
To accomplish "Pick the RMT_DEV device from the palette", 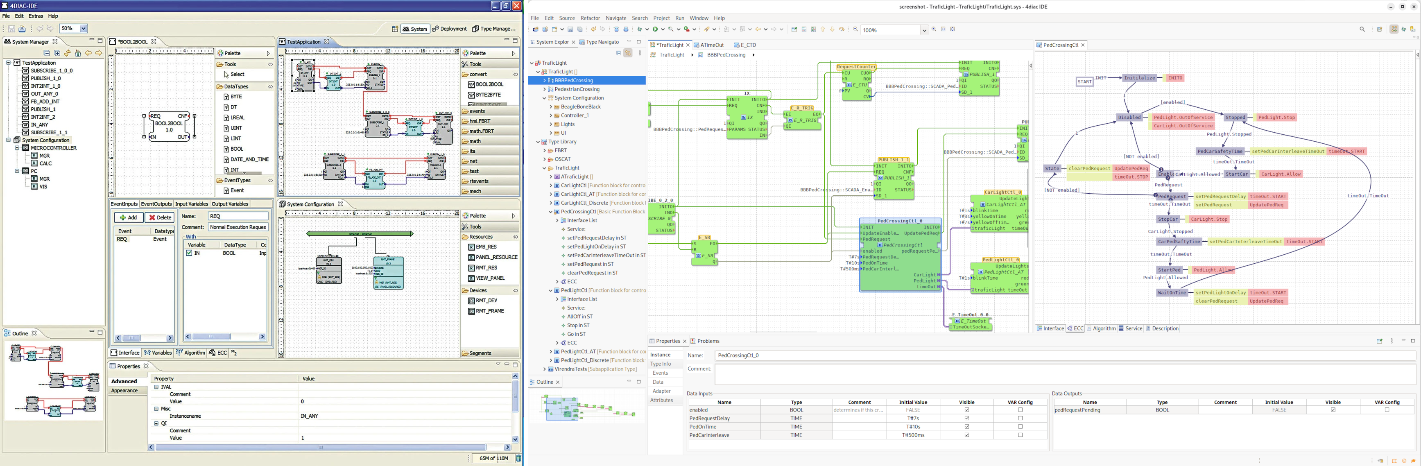I will tap(483, 301).
